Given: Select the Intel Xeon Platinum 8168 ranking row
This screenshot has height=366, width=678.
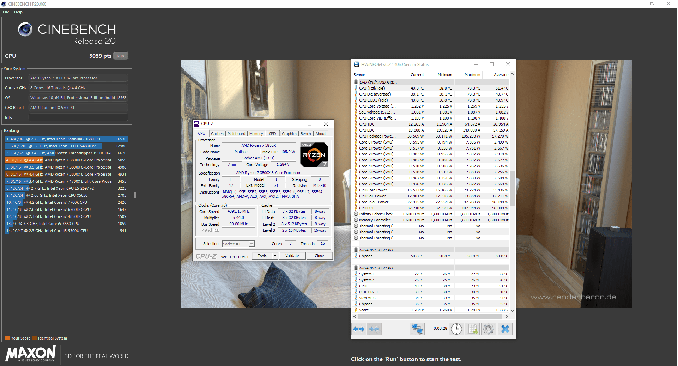Looking at the screenshot, I should point(66,139).
